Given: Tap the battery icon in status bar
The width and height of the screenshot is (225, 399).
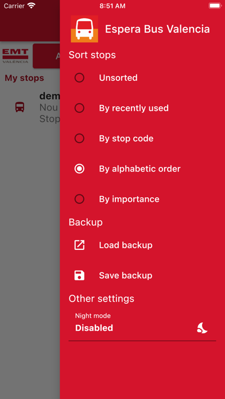Looking at the screenshot, I should click(215, 6).
